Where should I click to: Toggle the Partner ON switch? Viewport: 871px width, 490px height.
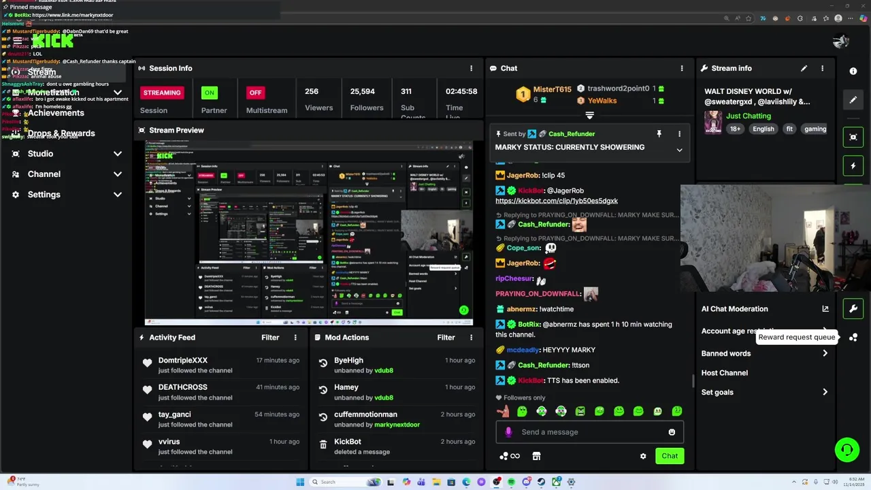[210, 93]
